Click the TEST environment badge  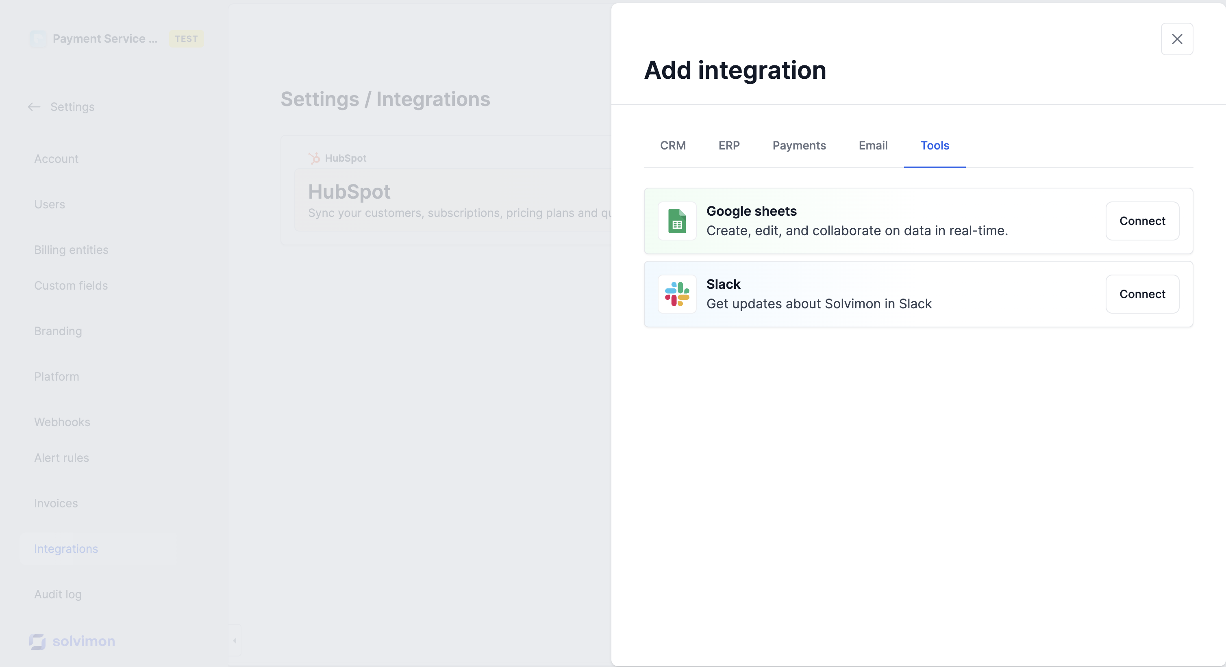coord(186,39)
